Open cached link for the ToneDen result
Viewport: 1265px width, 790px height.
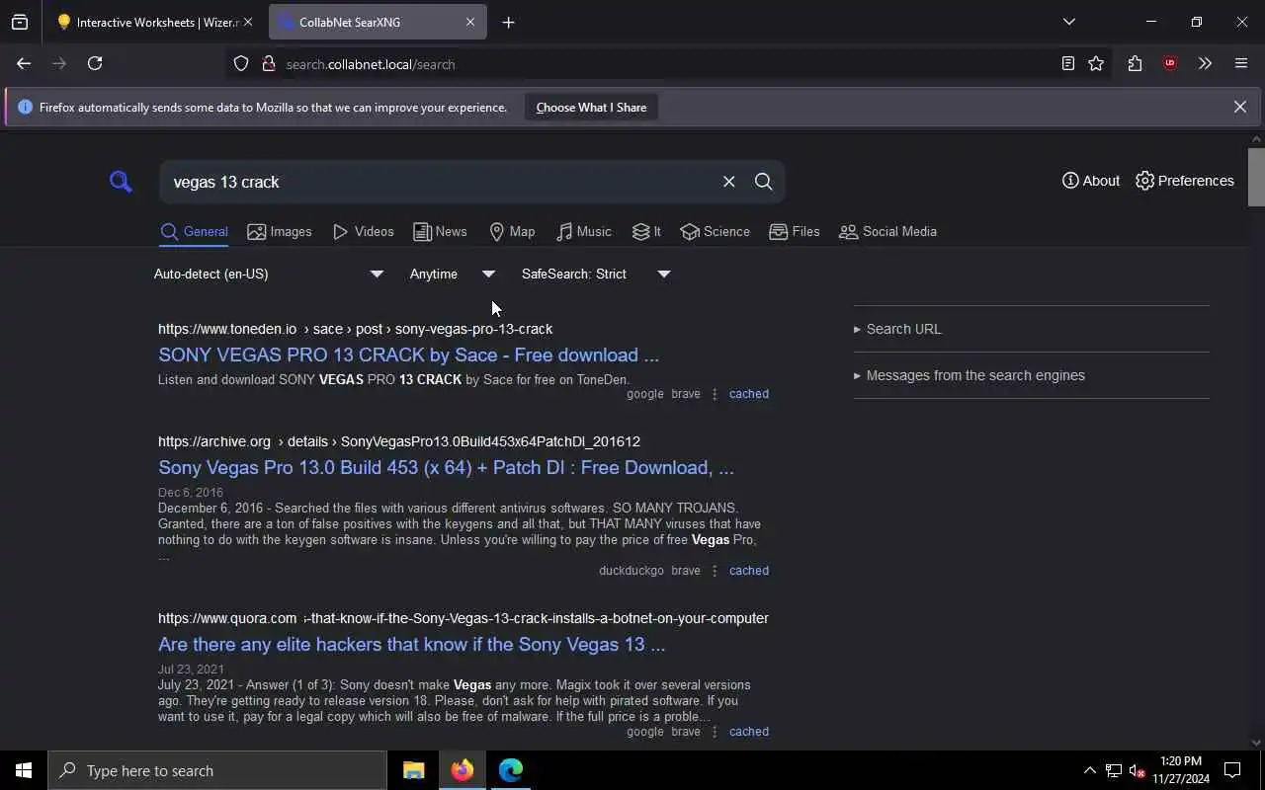point(748,394)
